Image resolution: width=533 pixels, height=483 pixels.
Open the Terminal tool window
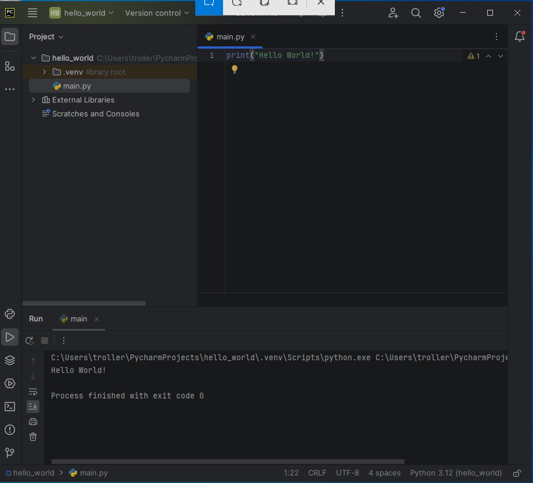[10, 407]
